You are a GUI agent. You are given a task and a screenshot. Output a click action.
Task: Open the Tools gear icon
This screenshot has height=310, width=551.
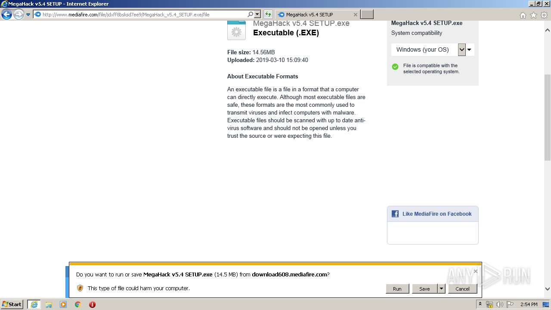(544, 15)
